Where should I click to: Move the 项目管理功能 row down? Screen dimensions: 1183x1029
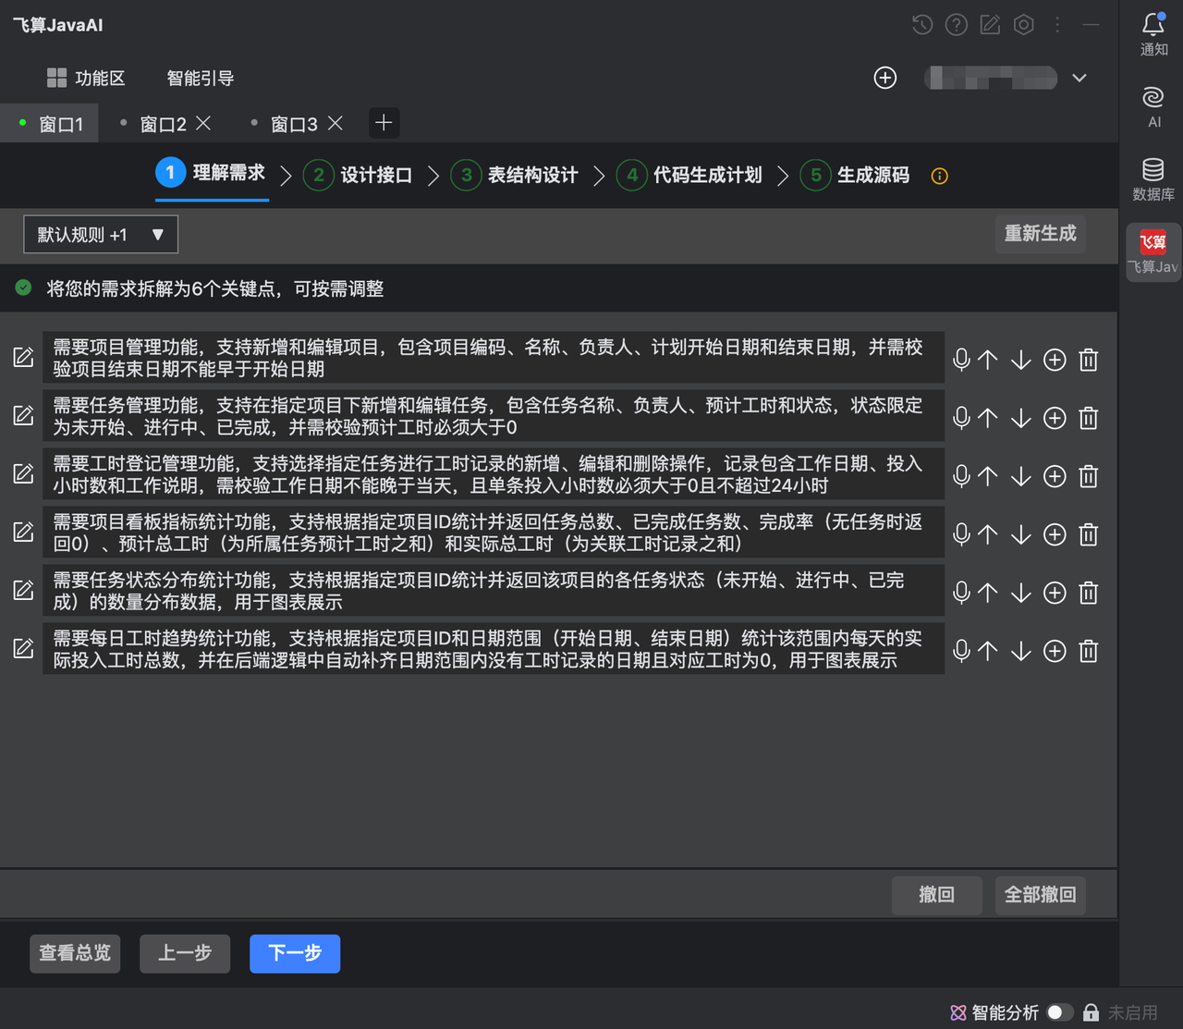click(x=1020, y=360)
